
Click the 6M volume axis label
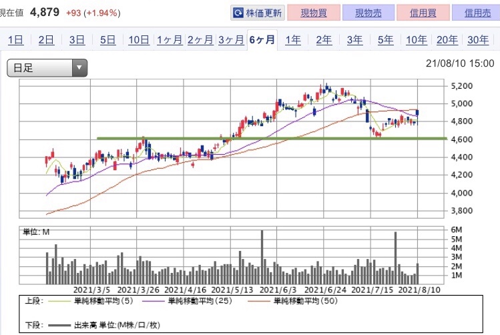(457, 230)
